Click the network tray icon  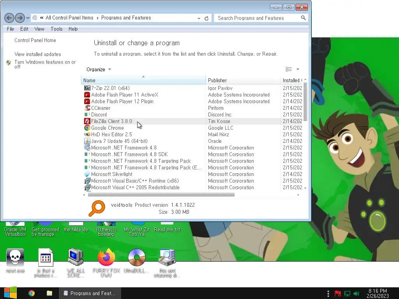click(347, 294)
